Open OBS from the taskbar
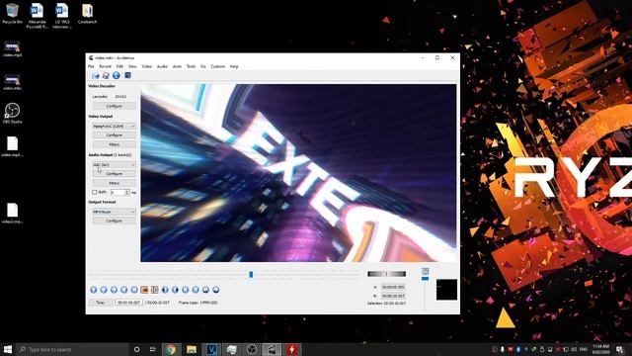632x356 pixels. [x=252, y=349]
